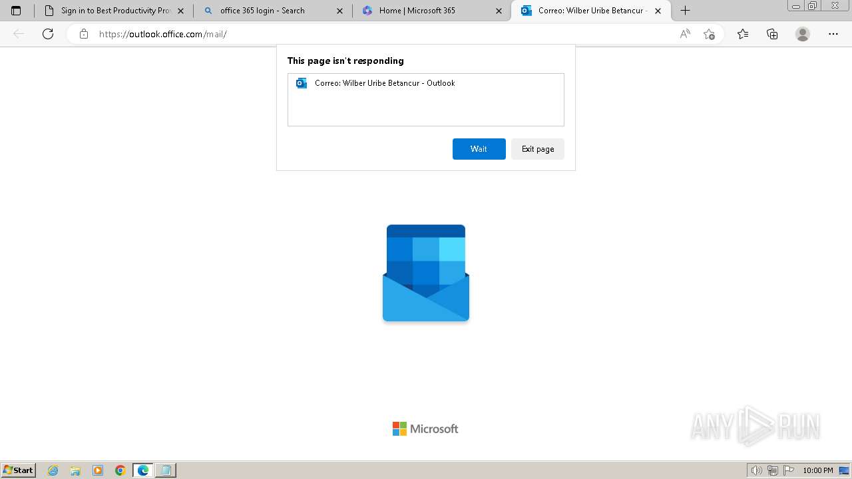Close the Home | Microsoft 365 tab
Image resolution: width=852 pixels, height=479 pixels.
point(499,11)
